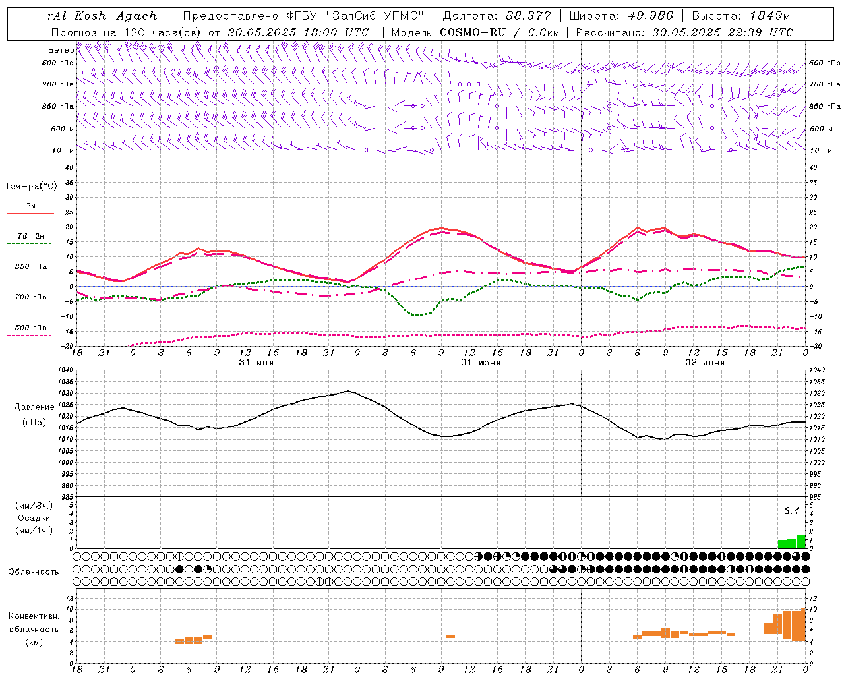The width and height of the screenshot is (844, 675).
Task: Click the small orange convective bar on 01 июня
Action: 450,636
